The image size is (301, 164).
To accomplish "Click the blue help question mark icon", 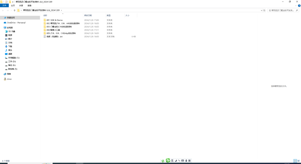I will pos(299,6).
